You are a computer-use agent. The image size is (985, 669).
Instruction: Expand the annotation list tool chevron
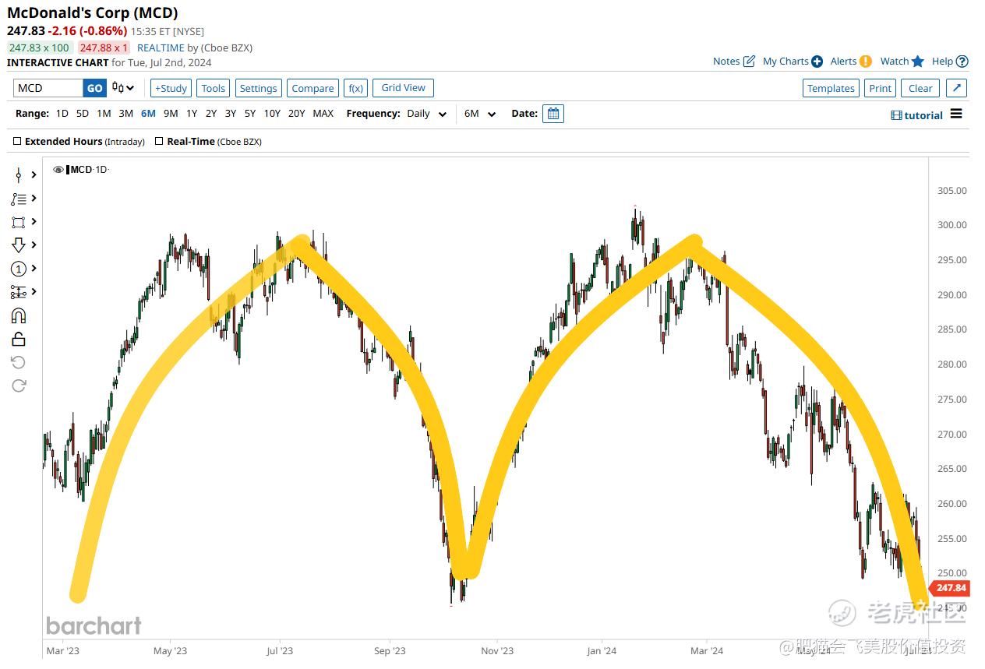34,199
